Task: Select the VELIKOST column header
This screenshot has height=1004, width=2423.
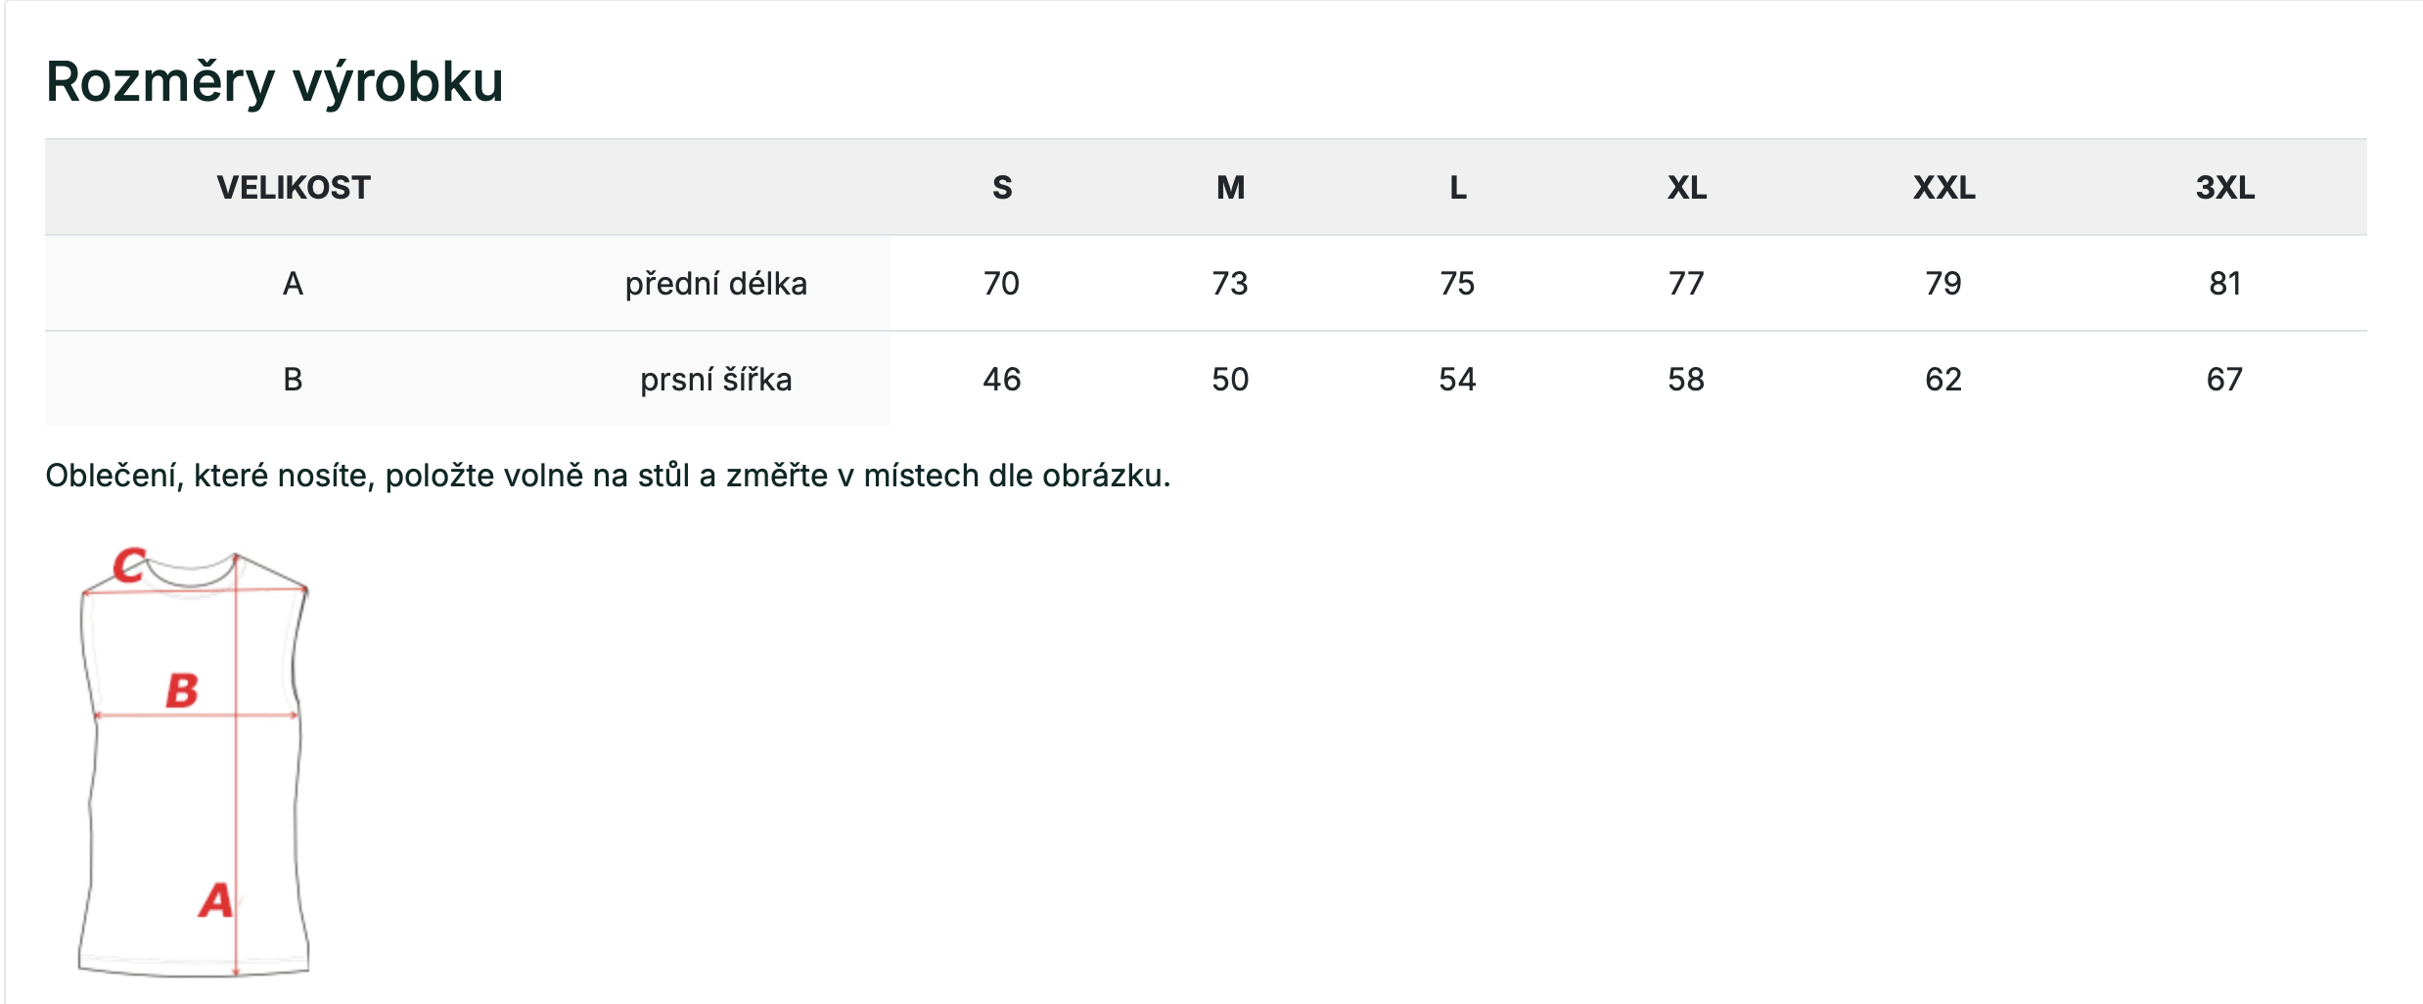Action: pos(294,187)
